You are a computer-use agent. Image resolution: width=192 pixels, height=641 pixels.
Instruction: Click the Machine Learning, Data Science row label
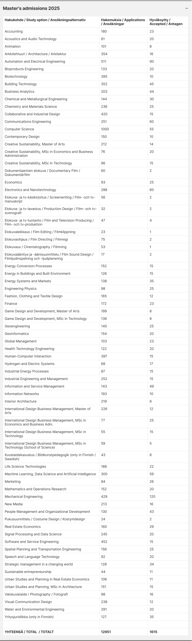point(50,474)
